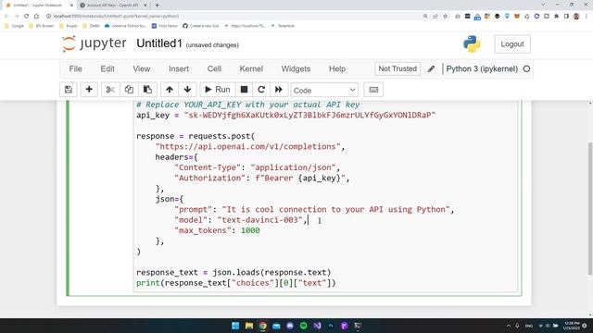This screenshot has height=333, width=593.
Task: Copy selected cells icon
Action: coord(129,90)
